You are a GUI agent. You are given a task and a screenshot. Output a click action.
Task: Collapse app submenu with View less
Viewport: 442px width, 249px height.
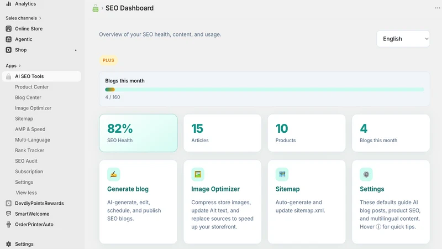point(26,193)
